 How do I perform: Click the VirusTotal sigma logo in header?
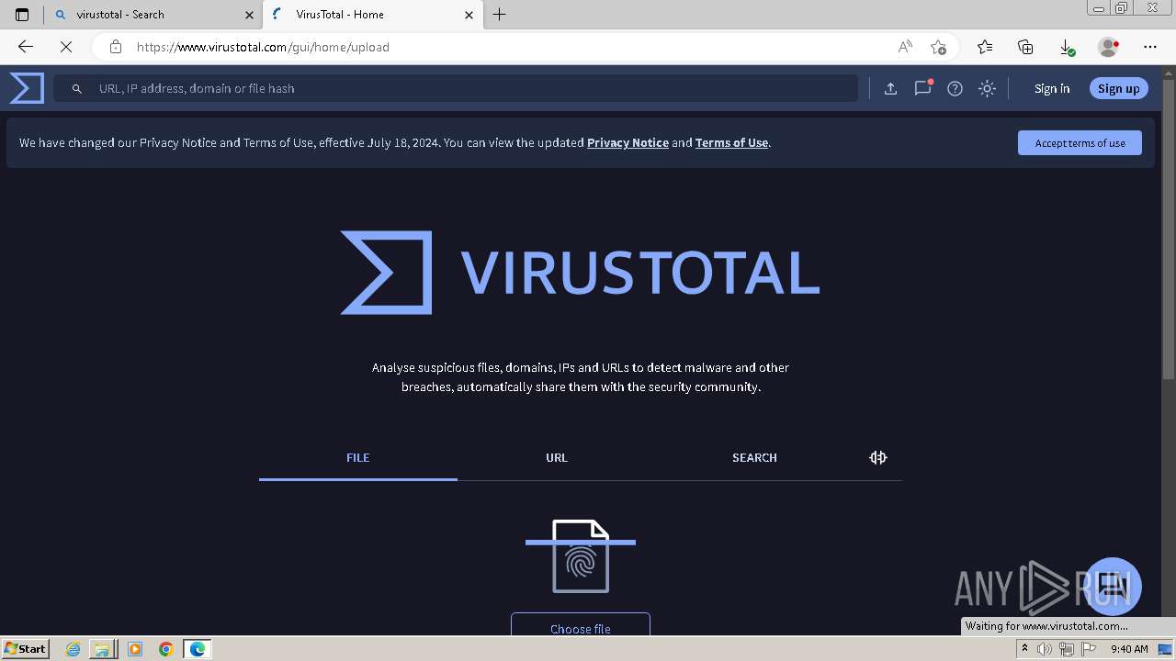pos(27,88)
